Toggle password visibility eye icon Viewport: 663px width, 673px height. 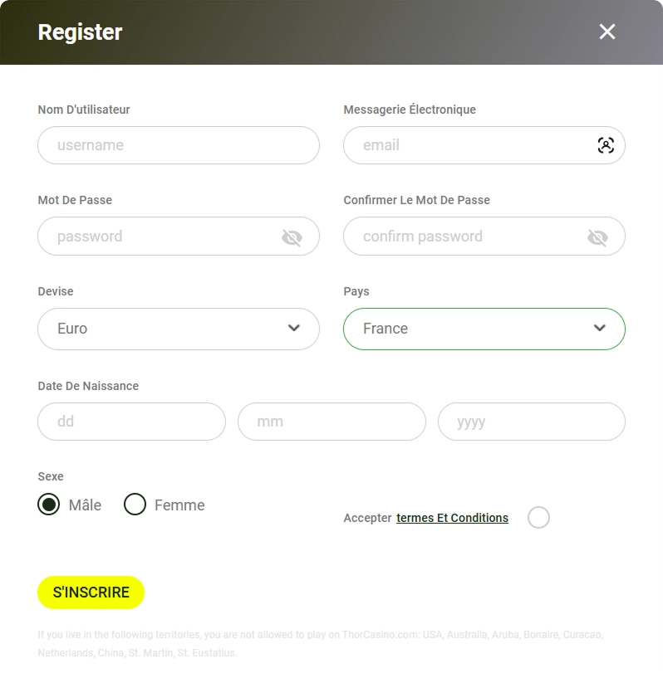292,238
